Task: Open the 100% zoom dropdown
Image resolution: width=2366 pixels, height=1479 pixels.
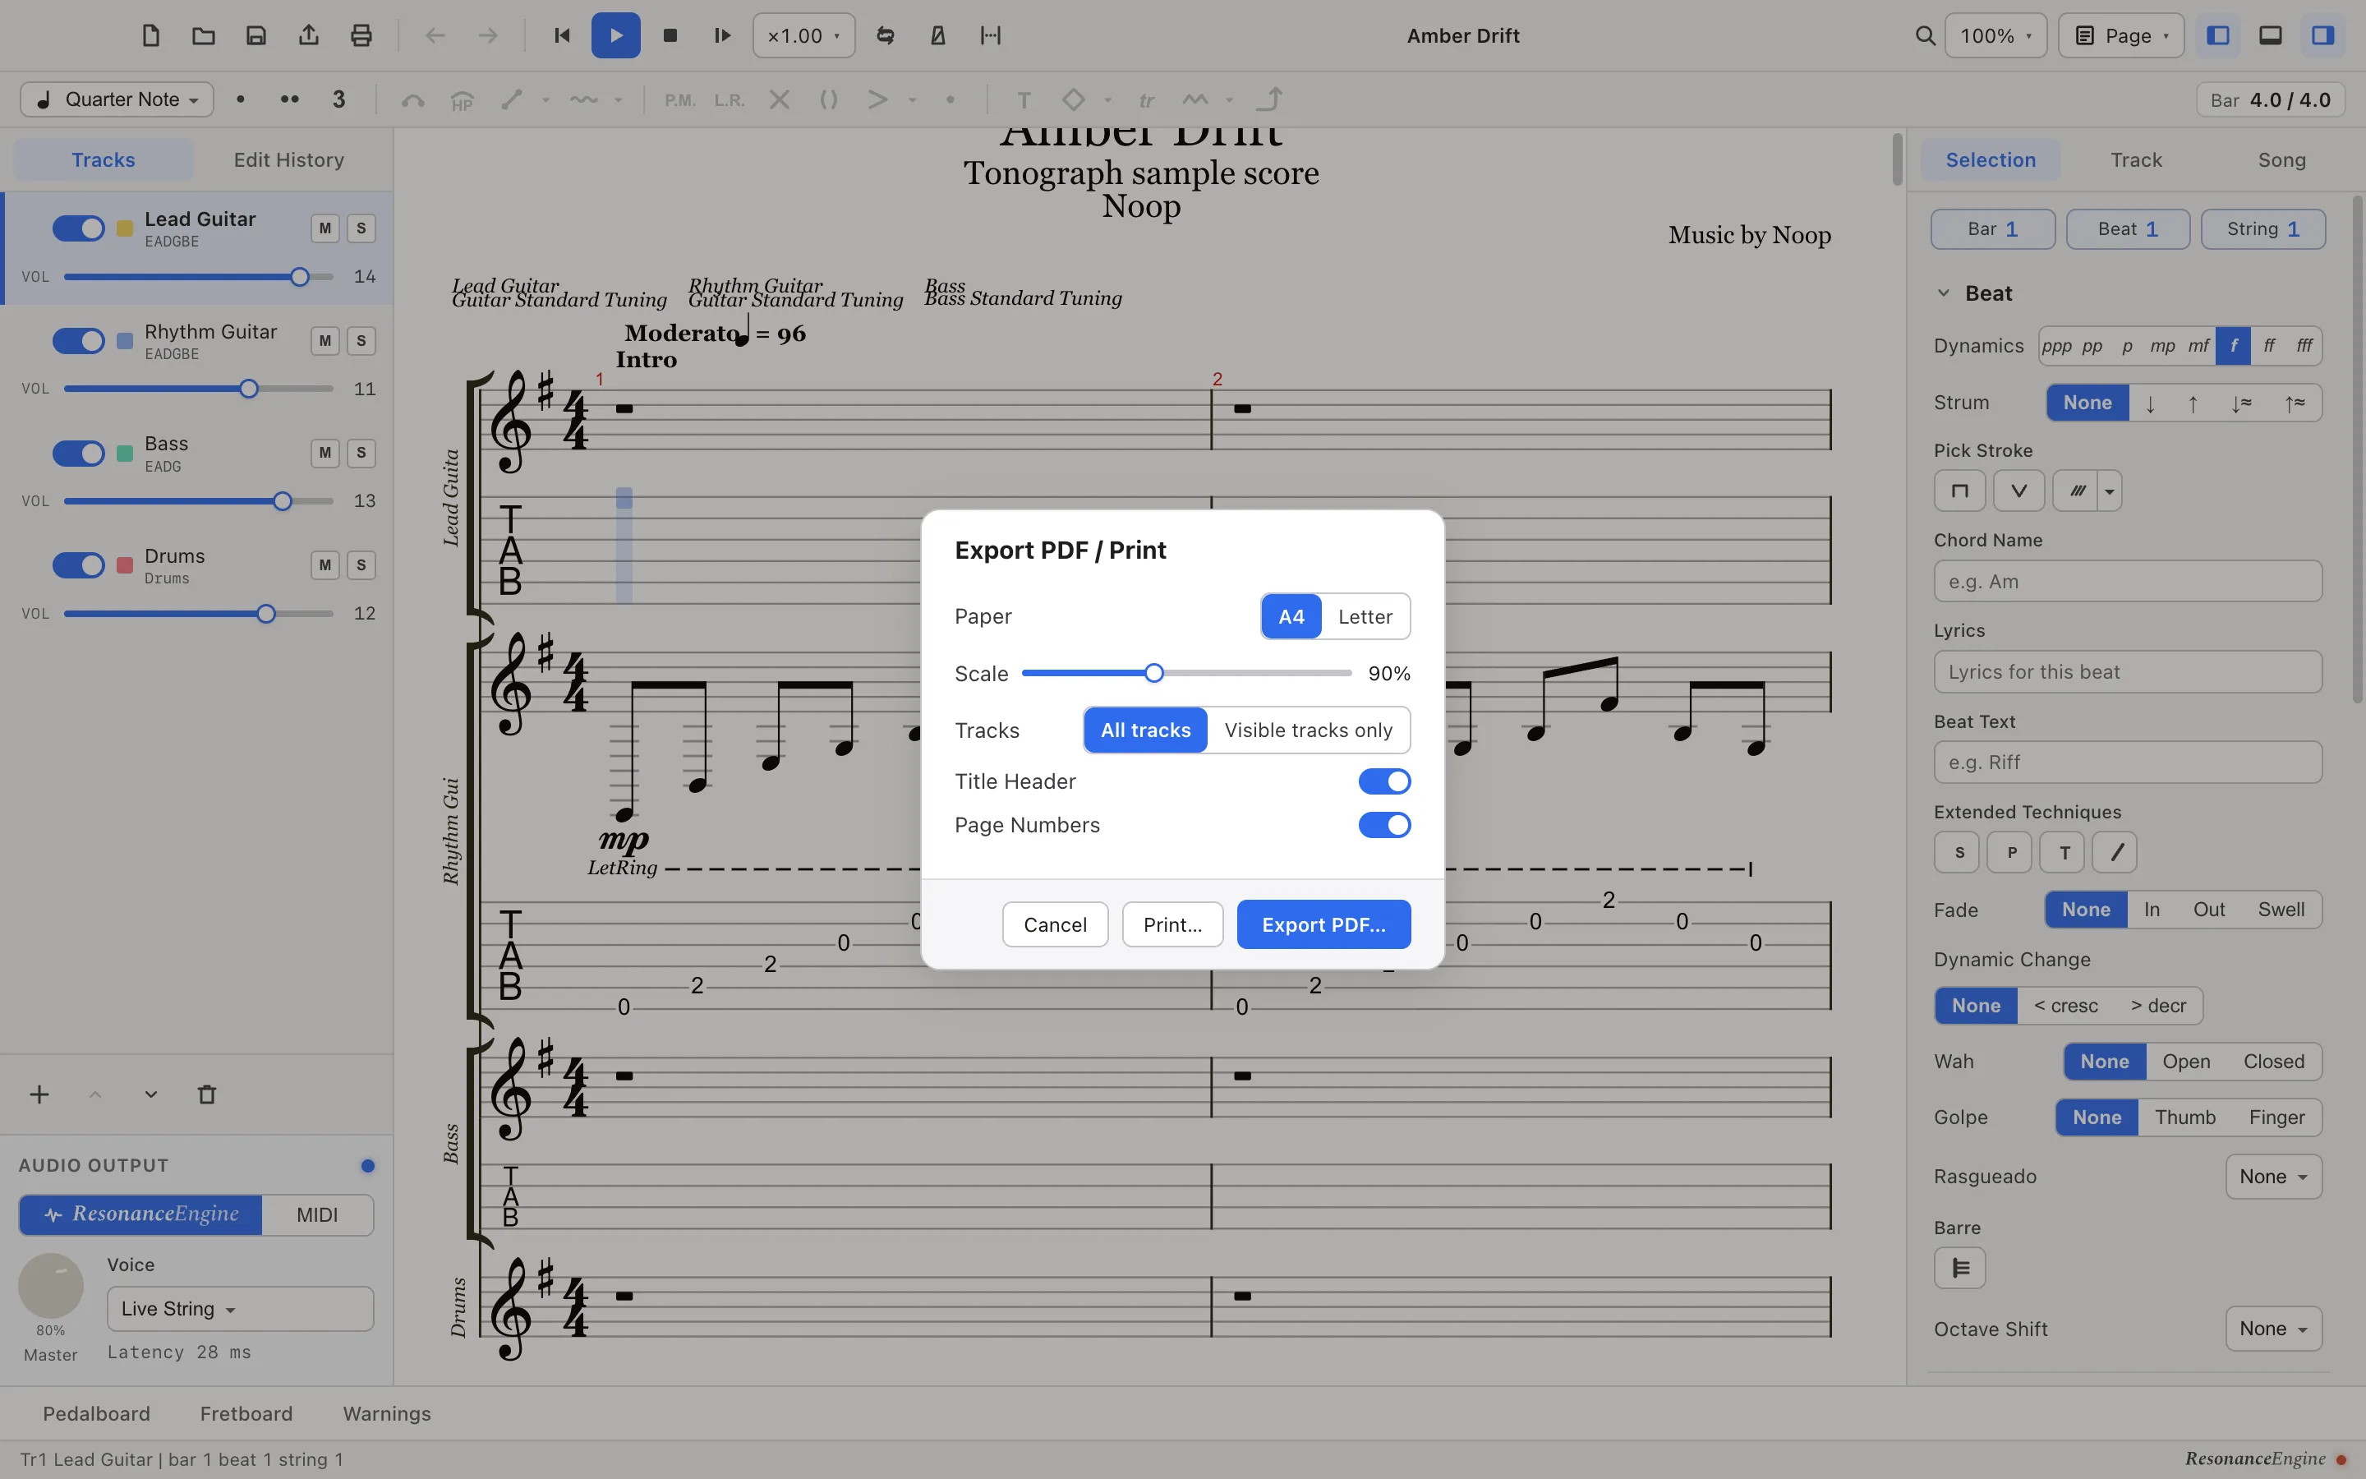Action: tap(1995, 35)
